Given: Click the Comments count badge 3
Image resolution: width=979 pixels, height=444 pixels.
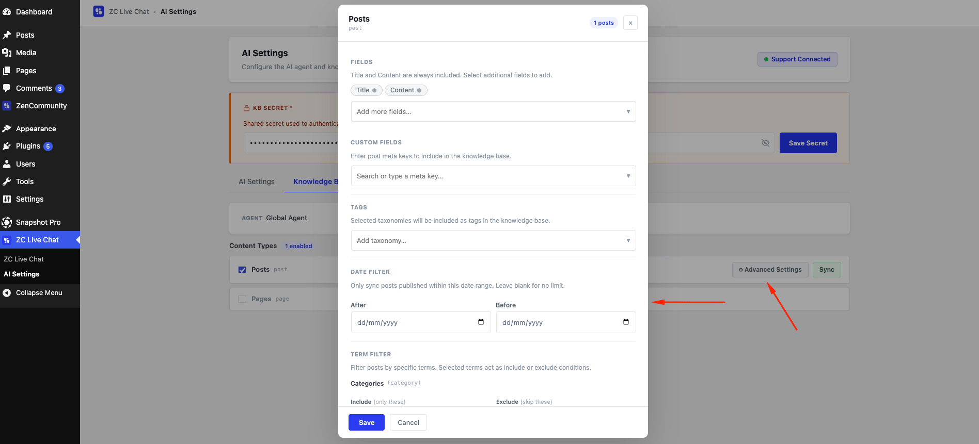Looking at the screenshot, I should tap(60, 89).
